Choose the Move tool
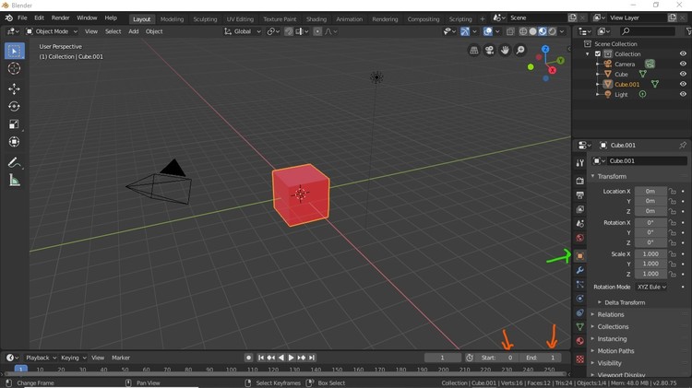Viewport: 692px width, 388px height. (x=14, y=89)
